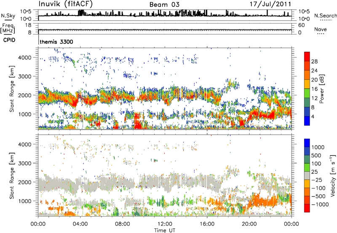Viewport: 337px width, 233px height.
Task: Select the "-500" label on the Velocity colorbar
Action: tap(318, 196)
